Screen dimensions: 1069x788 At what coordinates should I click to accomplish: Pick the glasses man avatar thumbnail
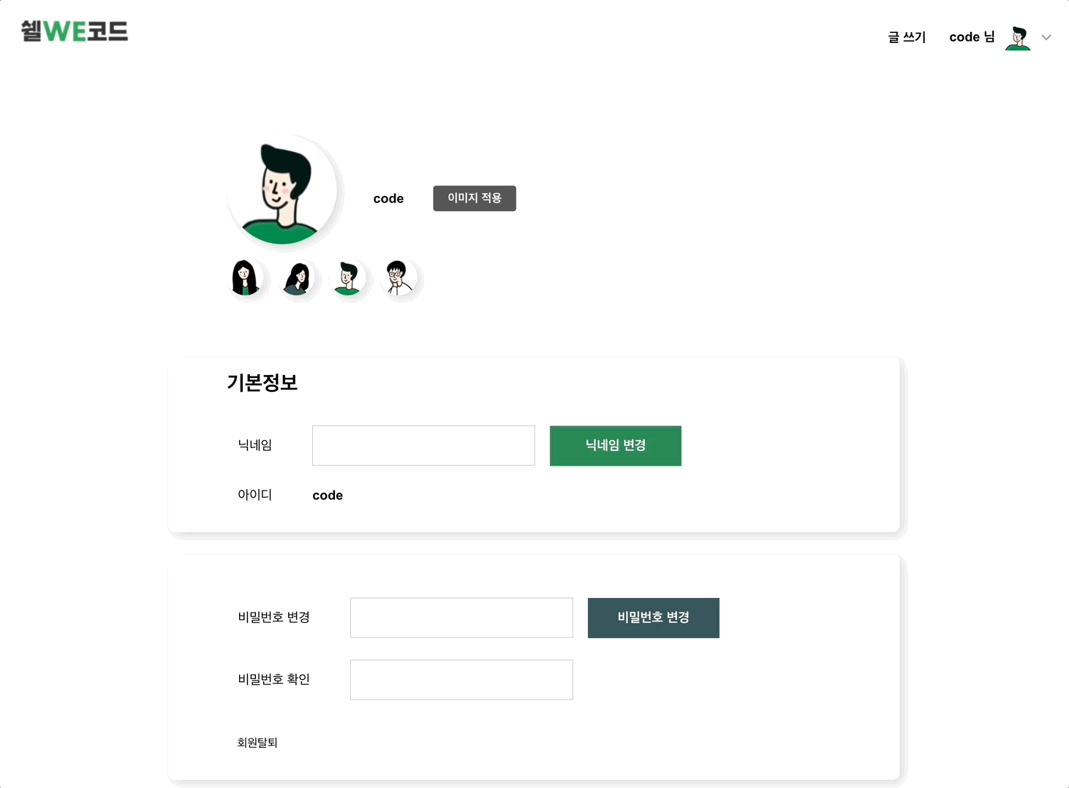click(398, 278)
